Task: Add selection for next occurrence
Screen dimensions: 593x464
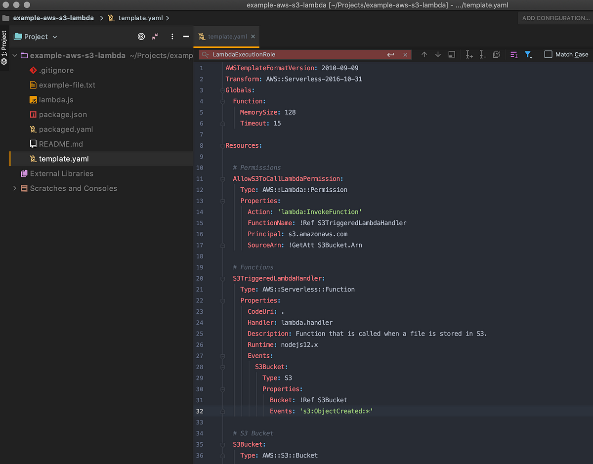Action: [469, 55]
